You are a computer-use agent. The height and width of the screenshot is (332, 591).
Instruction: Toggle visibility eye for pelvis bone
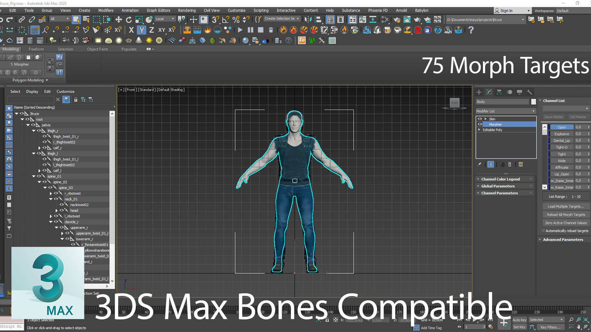pos(33,125)
